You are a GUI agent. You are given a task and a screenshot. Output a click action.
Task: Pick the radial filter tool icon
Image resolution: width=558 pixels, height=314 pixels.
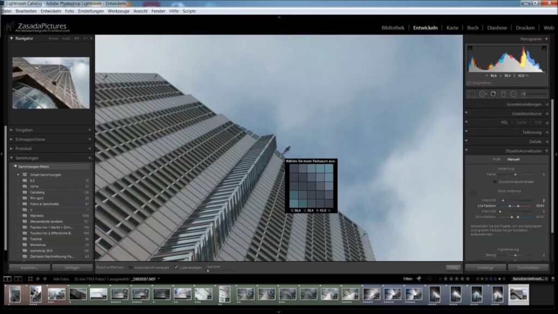513,94
